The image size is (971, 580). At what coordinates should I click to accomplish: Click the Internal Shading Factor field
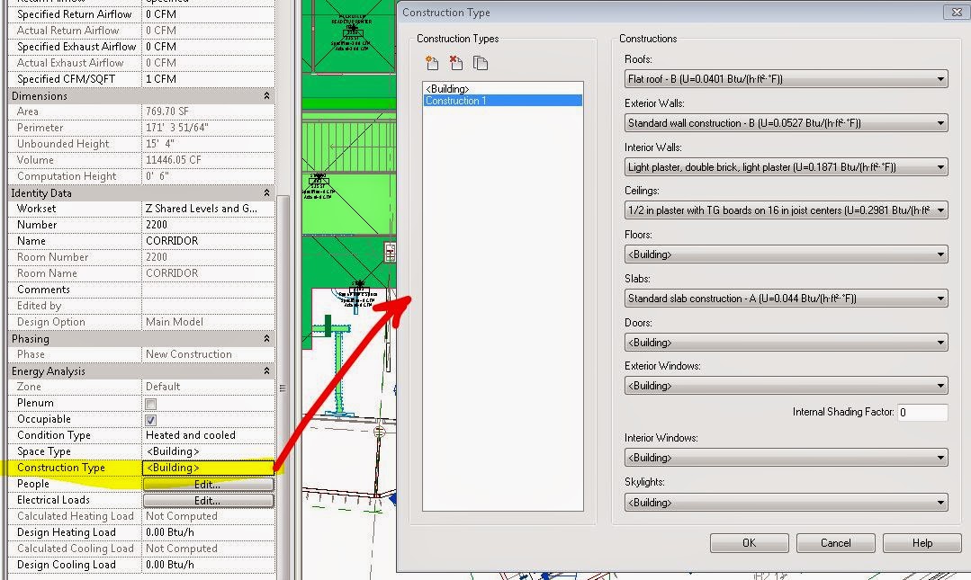923,412
